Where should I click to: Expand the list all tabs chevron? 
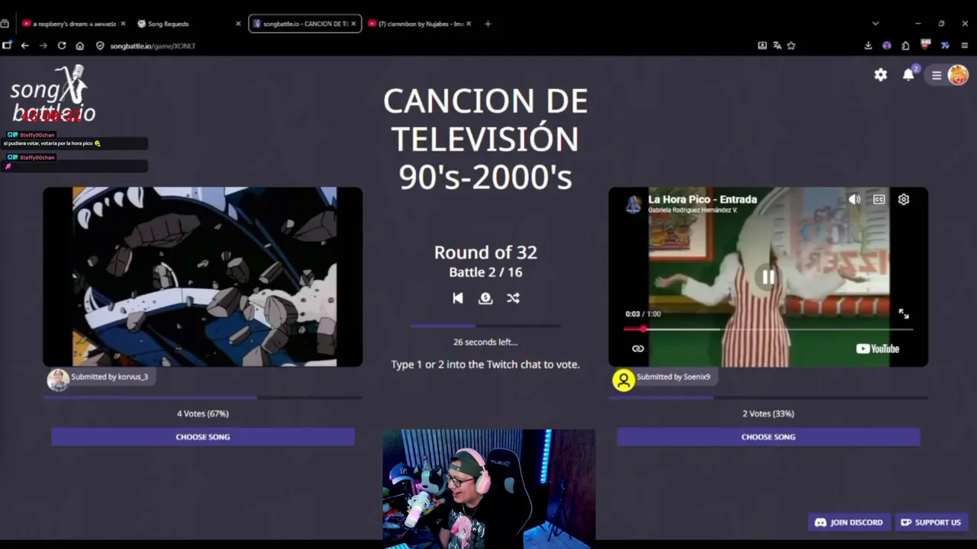[x=875, y=24]
